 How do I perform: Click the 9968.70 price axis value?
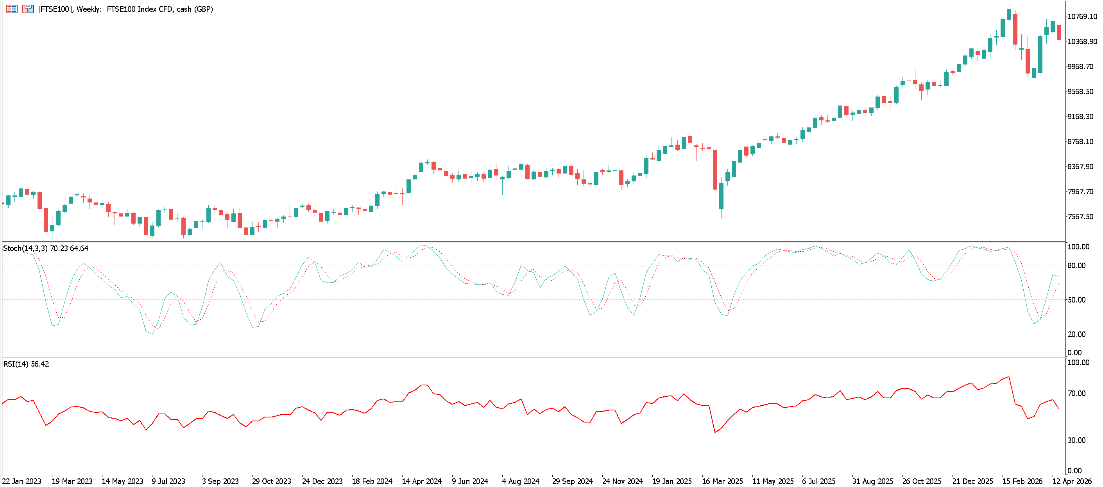(x=1080, y=67)
